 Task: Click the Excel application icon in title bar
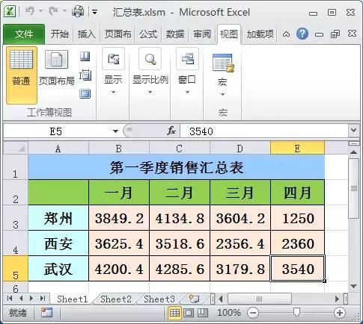click(x=10, y=12)
